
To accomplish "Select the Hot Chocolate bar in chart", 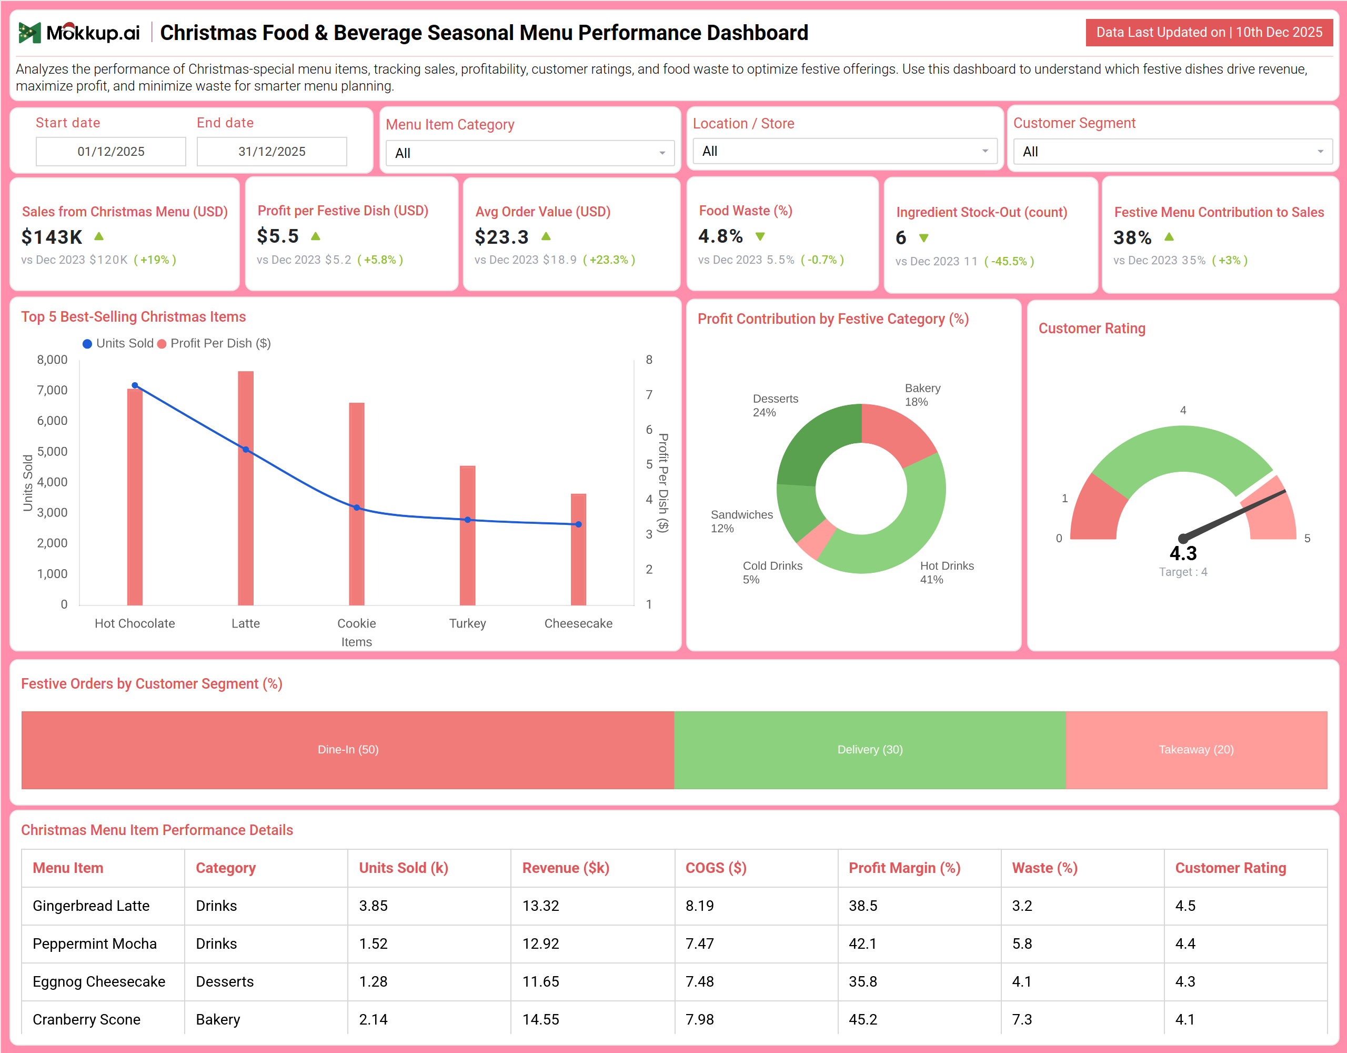I will [135, 497].
